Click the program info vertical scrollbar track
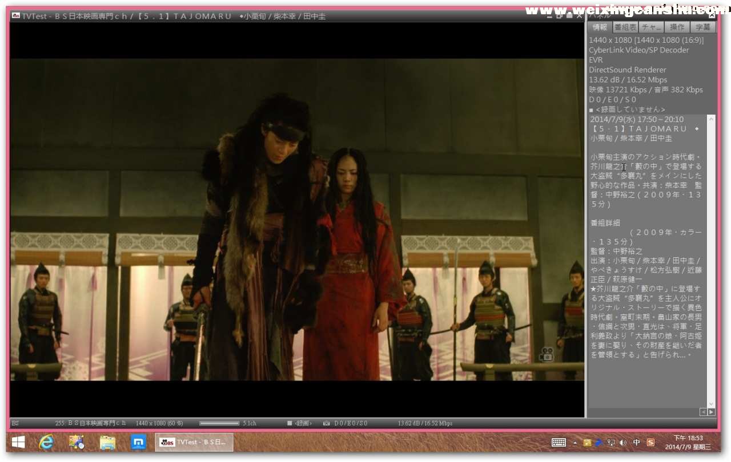The height and width of the screenshot is (462, 731). [711, 262]
